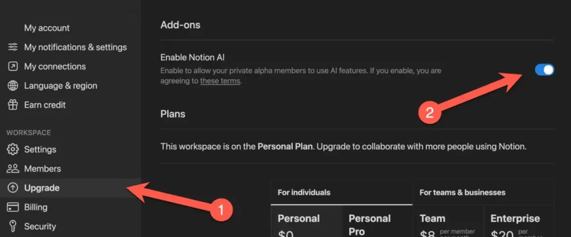Screen dimensions: 571x237
Task: Open the "these terms" link
Action: point(220,81)
